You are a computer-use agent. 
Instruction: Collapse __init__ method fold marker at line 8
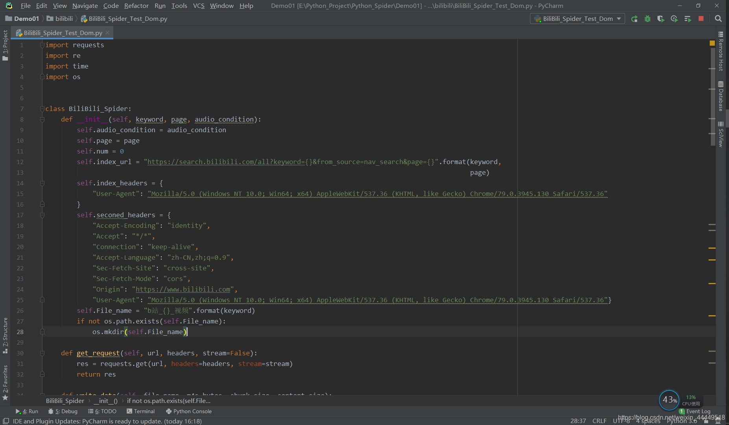click(x=42, y=120)
